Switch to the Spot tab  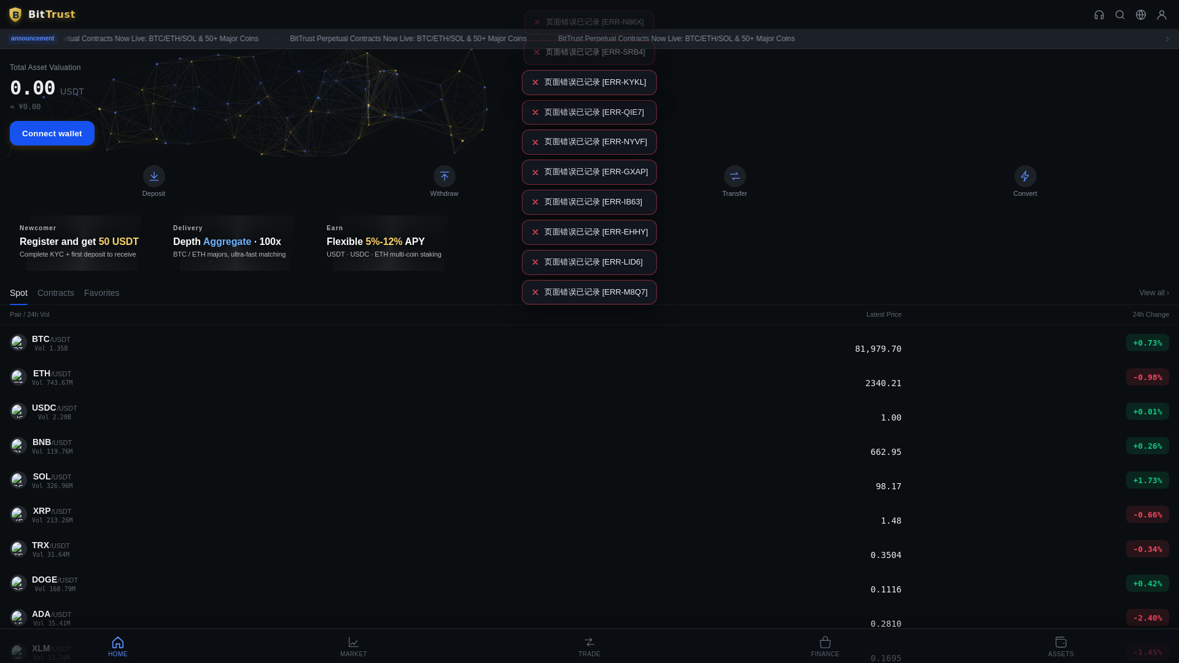(18, 293)
